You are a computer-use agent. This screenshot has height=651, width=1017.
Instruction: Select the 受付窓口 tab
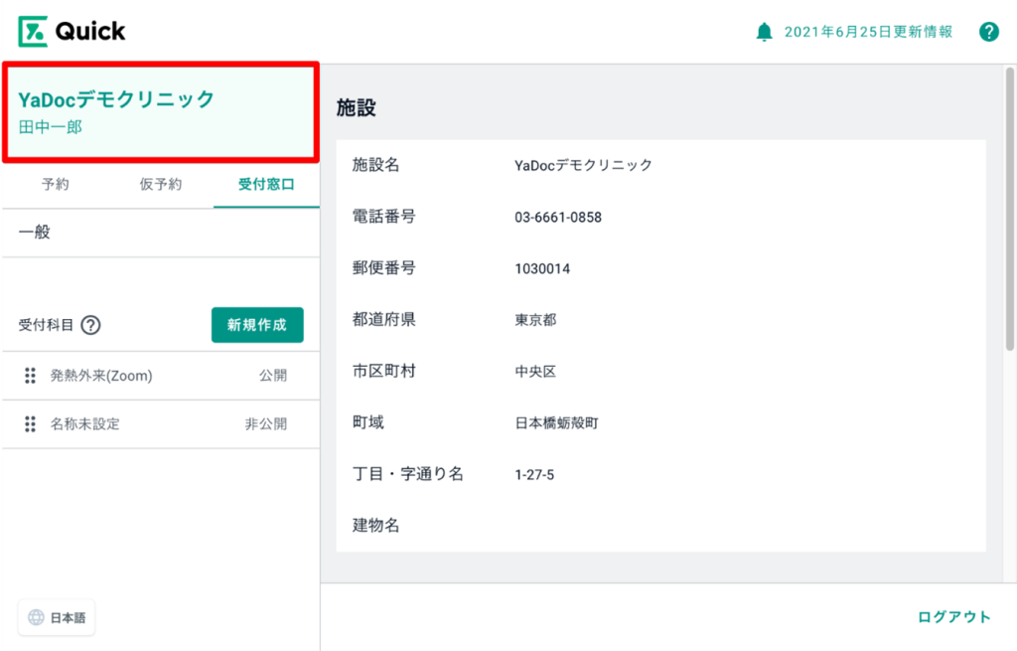(265, 185)
